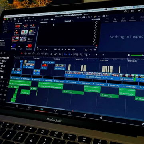The height and width of the screenshot is (144, 144).
Task: Select the YouTube logo thumbnail in media pool
Action: pos(29,46)
